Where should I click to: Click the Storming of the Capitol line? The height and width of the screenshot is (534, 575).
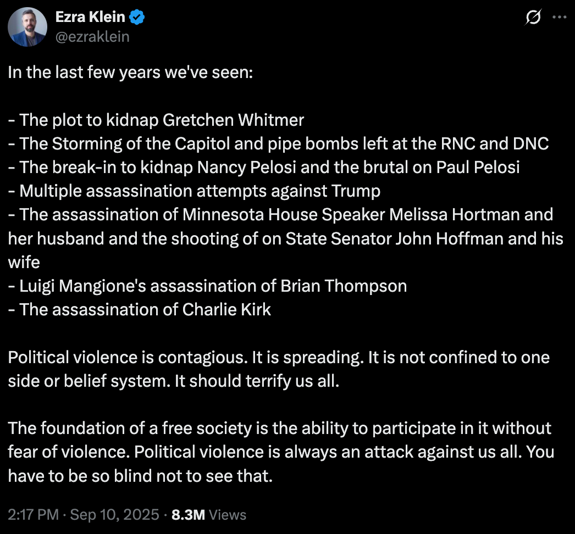tap(278, 144)
